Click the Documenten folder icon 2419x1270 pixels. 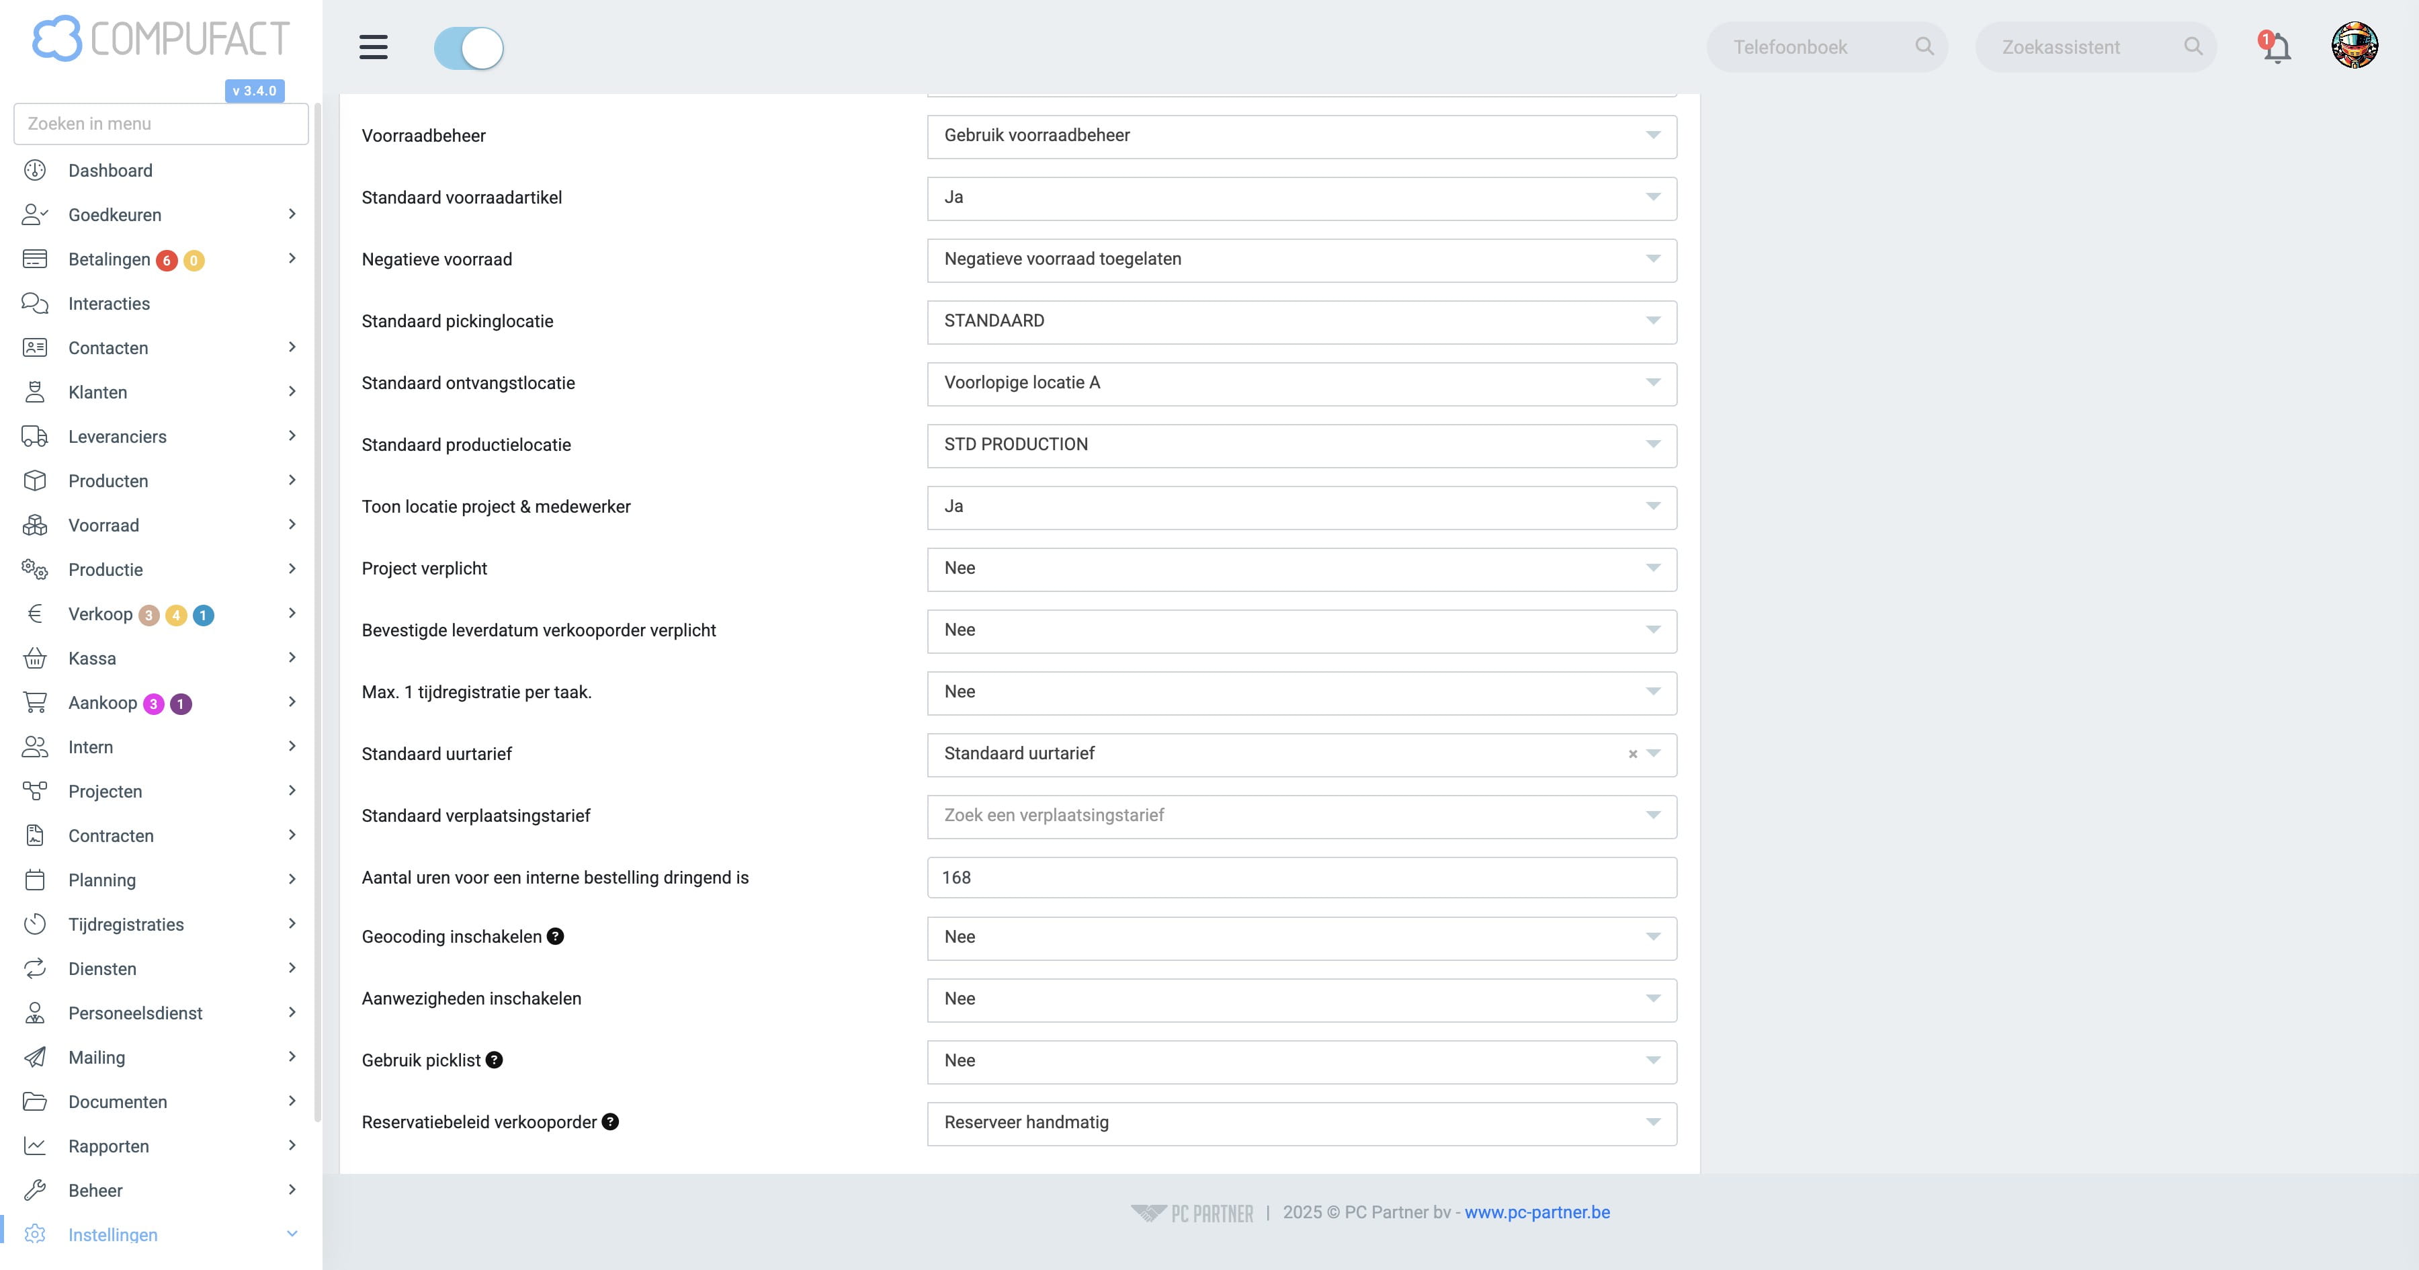coord(35,1102)
